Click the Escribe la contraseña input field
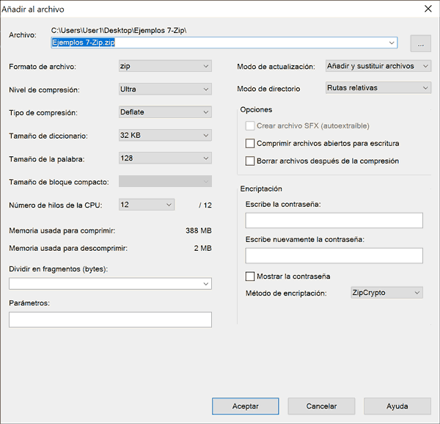440x424 pixels. [x=334, y=220]
